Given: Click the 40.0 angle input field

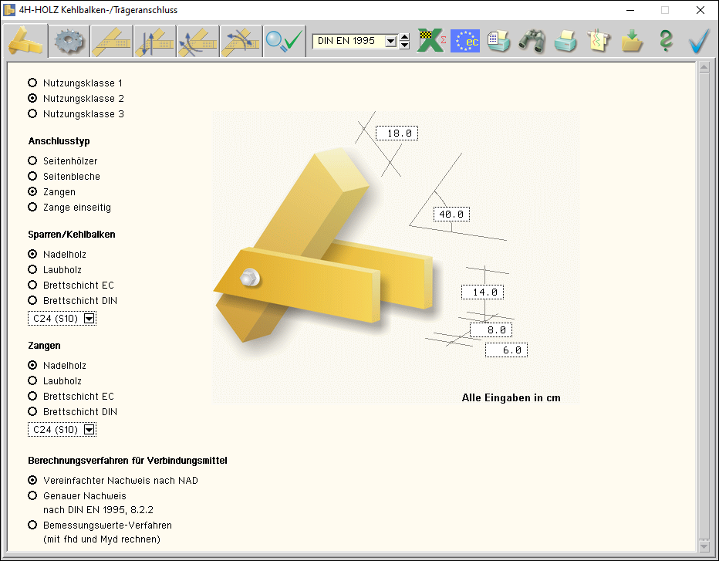Looking at the screenshot, I should (x=451, y=215).
